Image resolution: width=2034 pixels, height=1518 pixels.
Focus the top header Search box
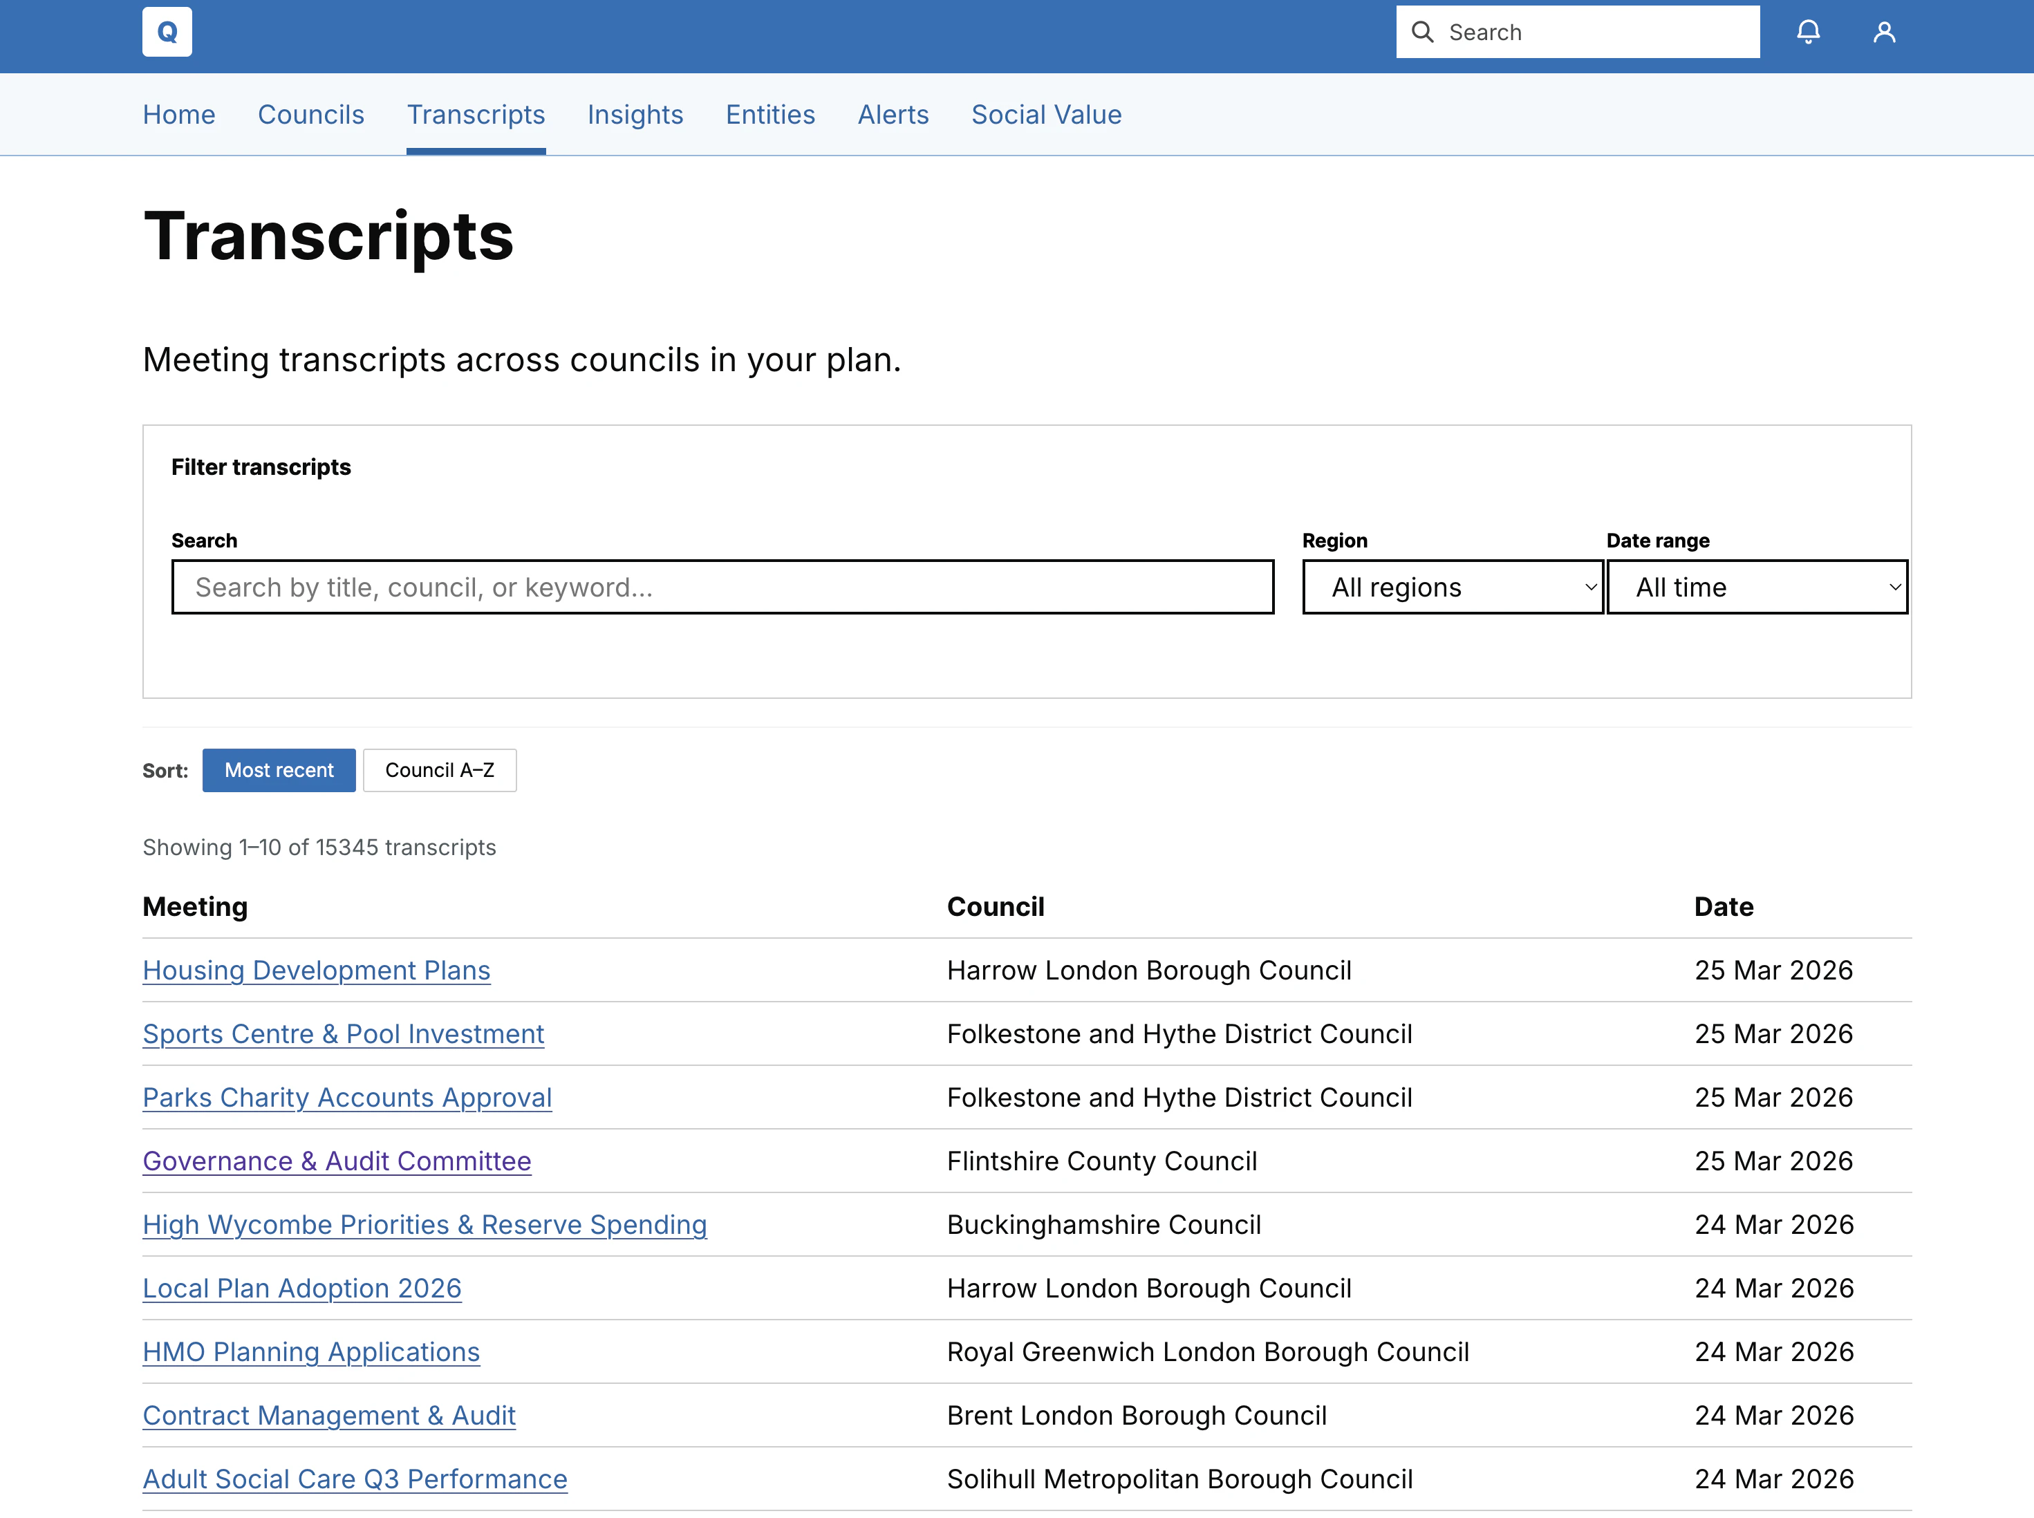(x=1595, y=32)
